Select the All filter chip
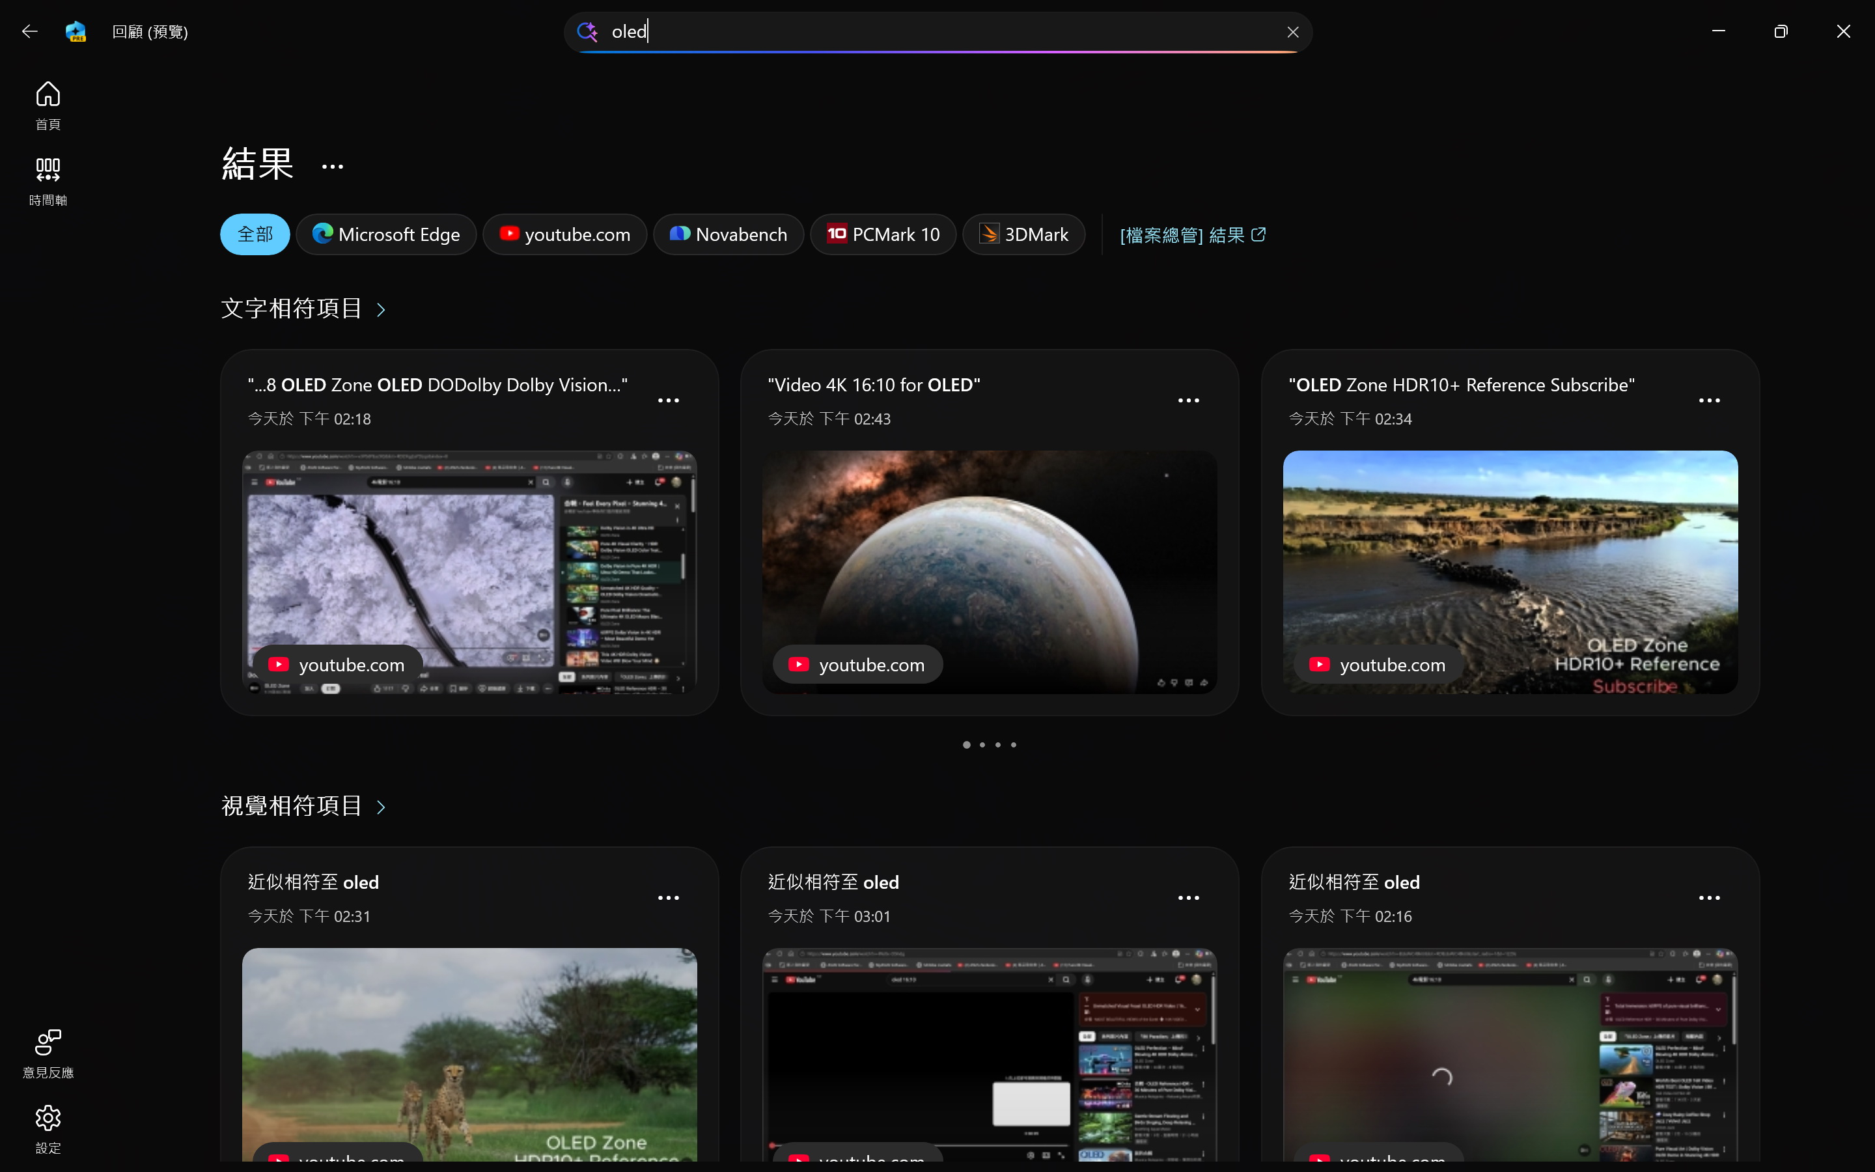The width and height of the screenshot is (1875, 1172). click(255, 234)
